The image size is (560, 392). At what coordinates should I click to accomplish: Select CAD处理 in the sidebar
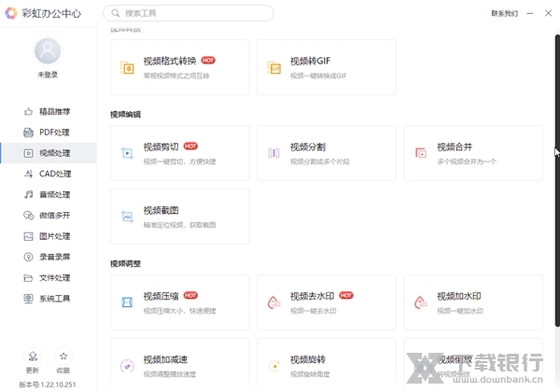click(49, 174)
